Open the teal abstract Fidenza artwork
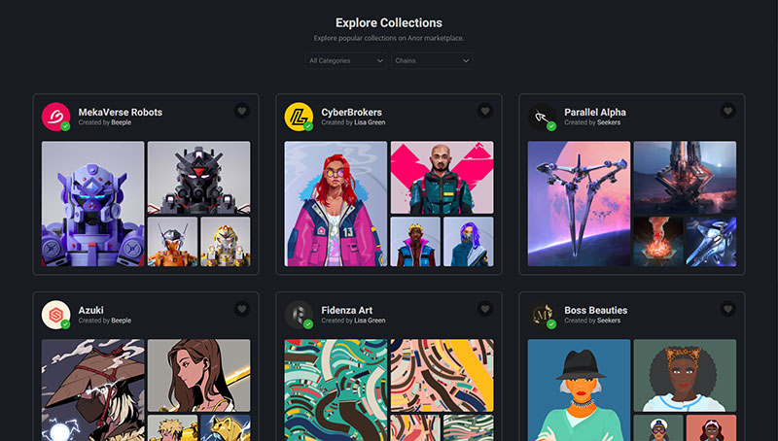778x441 pixels. coord(336,390)
